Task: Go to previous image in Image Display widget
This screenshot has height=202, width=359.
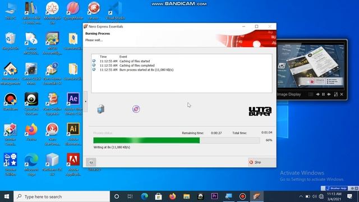Action: [x=317, y=94]
